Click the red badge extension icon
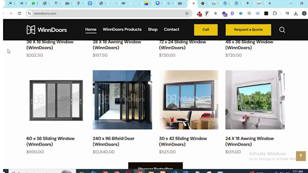The image size is (308, 173). (x=199, y=14)
